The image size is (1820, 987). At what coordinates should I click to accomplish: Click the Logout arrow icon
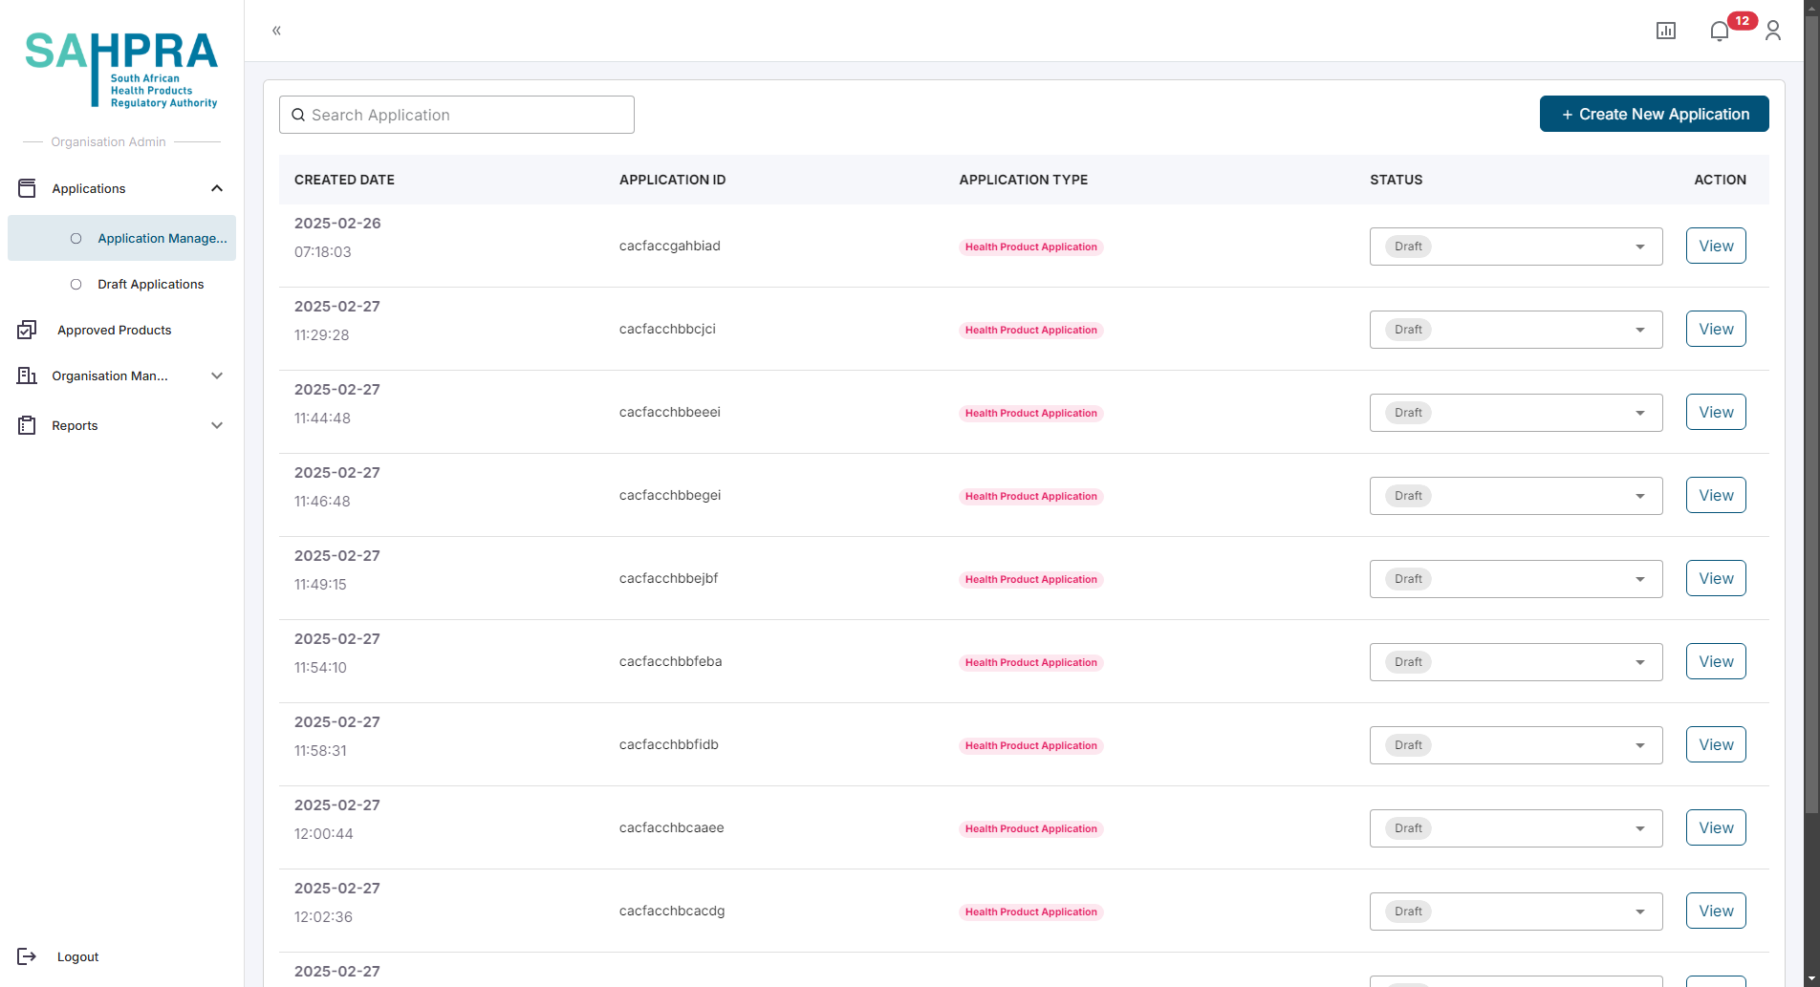click(x=27, y=956)
